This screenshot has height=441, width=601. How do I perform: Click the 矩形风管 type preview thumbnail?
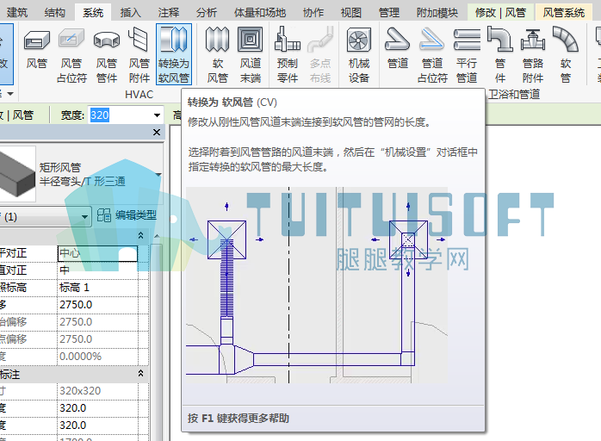pos(17,174)
